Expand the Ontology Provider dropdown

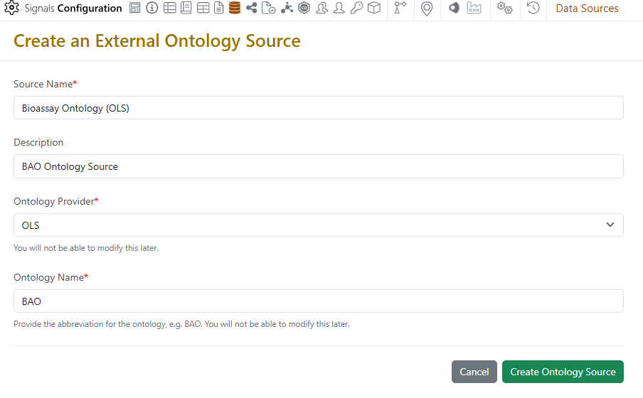(x=318, y=225)
